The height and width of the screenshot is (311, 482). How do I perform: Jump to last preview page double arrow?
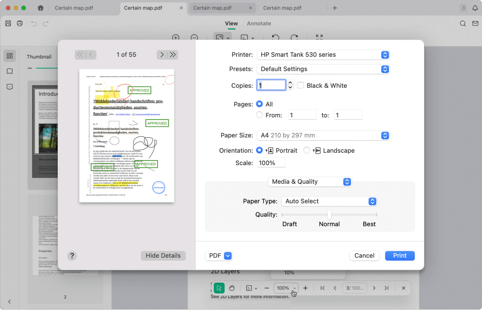tap(173, 55)
